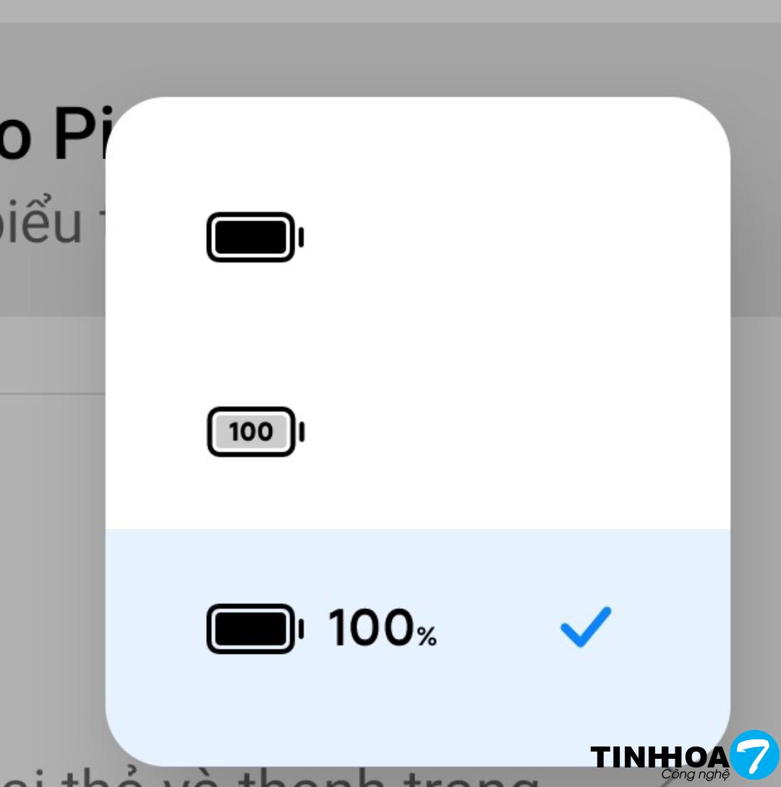Click the dimmed divider line left of popup
The height and width of the screenshot is (787, 781).
[x=51, y=394]
